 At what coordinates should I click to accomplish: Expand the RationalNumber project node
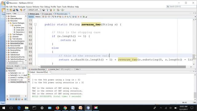7,18
